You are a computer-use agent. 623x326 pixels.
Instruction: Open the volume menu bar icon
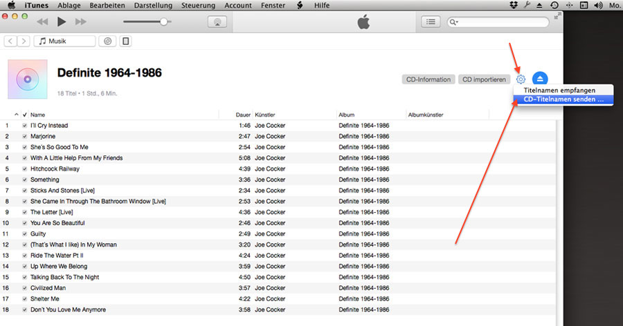598,5
